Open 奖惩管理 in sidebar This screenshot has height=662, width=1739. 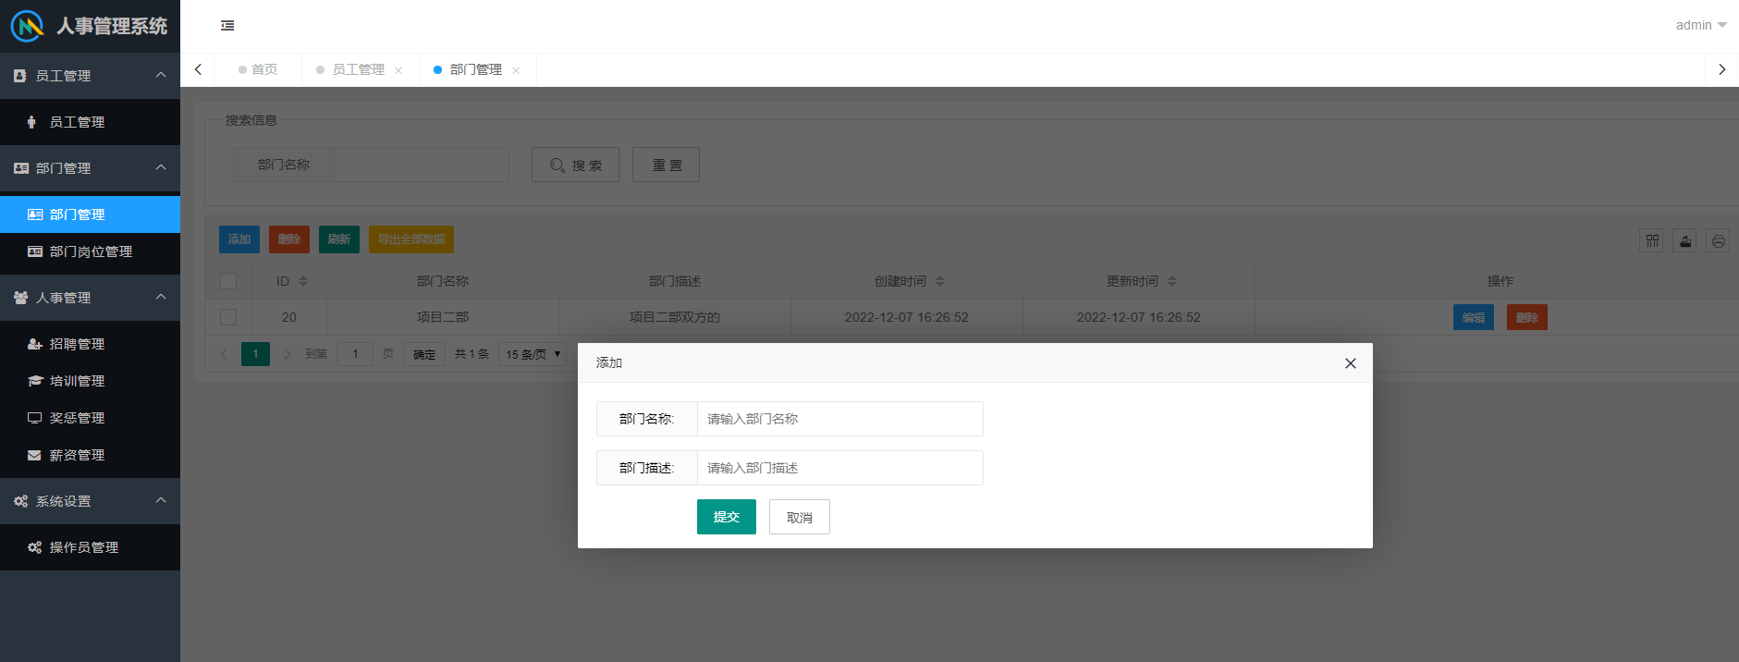90,418
